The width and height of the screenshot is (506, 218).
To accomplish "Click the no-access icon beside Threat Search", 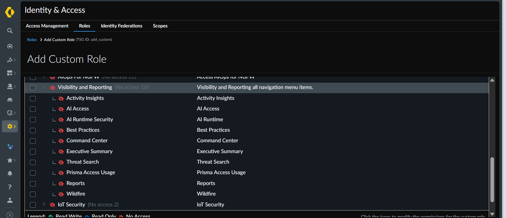I will point(61,162).
